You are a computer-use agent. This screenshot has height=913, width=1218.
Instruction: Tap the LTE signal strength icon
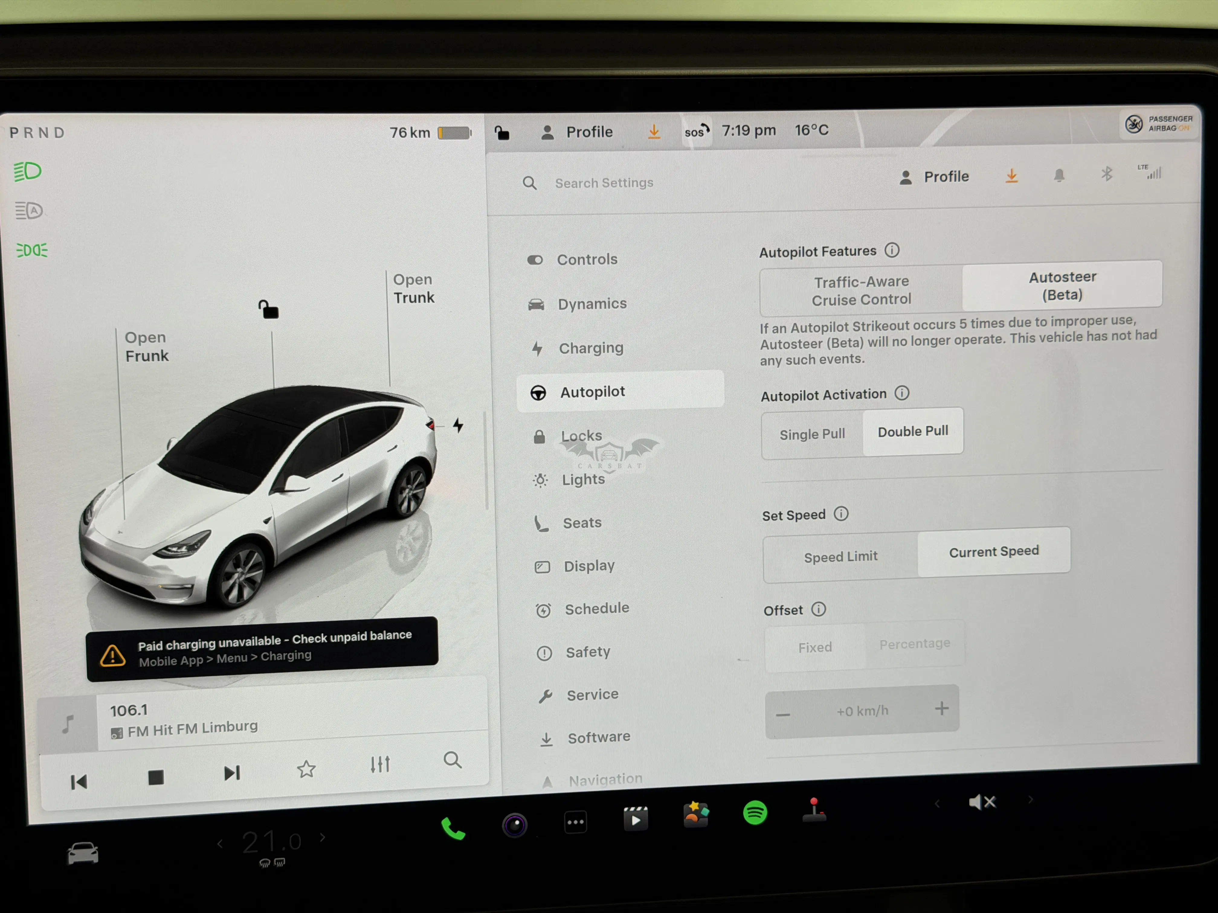click(x=1150, y=172)
